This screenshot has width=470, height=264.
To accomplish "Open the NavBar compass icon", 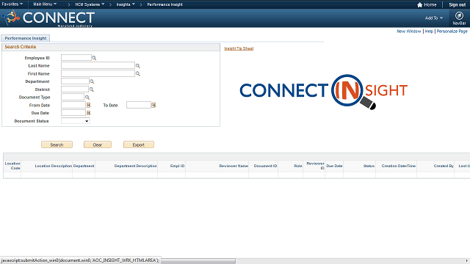I will [x=459, y=15].
